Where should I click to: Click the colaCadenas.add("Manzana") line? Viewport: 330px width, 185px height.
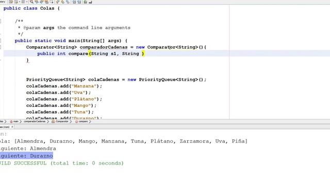pyautogui.click(x=64, y=86)
